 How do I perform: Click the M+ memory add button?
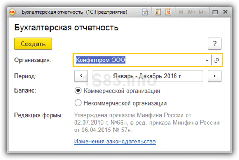[x=192, y=12]
